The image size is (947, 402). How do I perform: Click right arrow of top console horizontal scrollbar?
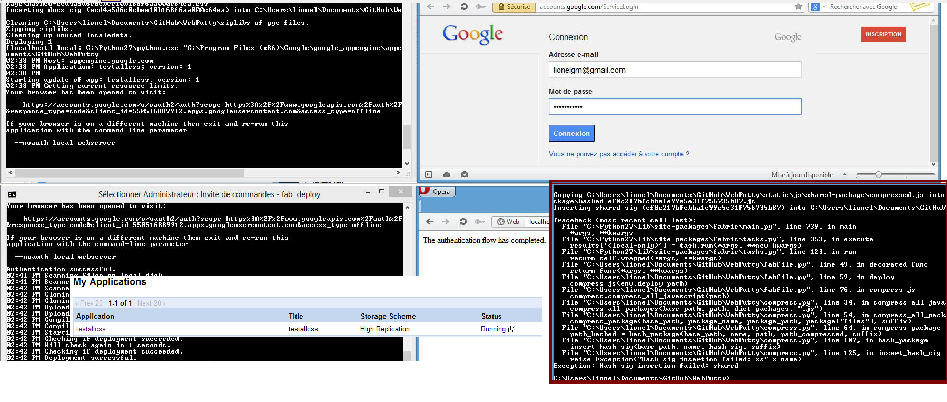point(398,173)
